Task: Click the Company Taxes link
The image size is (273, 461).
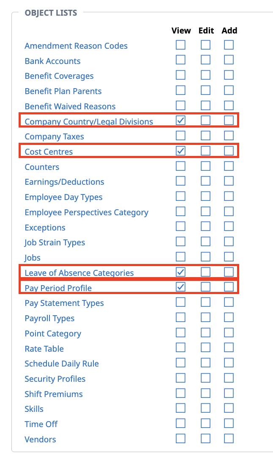Action: pos(54,137)
